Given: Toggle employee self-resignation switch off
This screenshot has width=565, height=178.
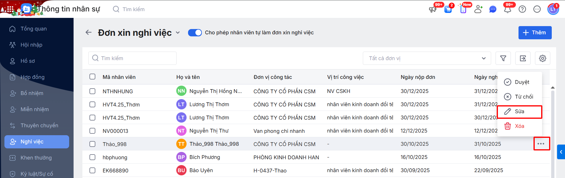Looking at the screenshot, I should (195, 33).
